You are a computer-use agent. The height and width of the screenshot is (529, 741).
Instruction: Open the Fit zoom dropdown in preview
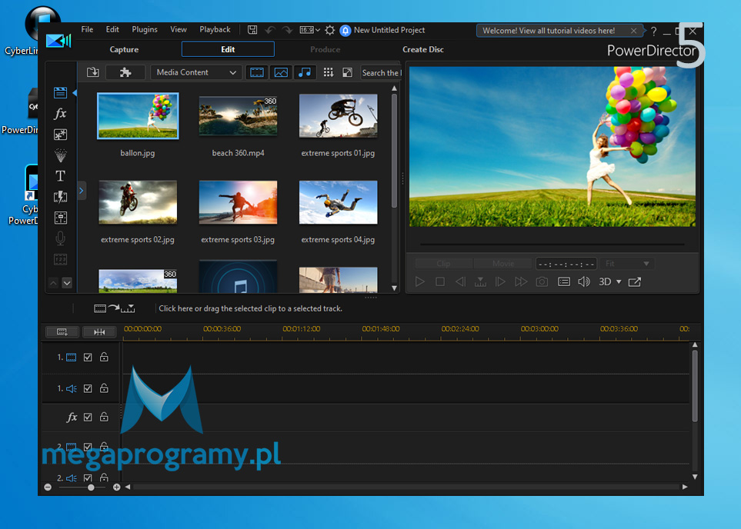[x=626, y=264]
